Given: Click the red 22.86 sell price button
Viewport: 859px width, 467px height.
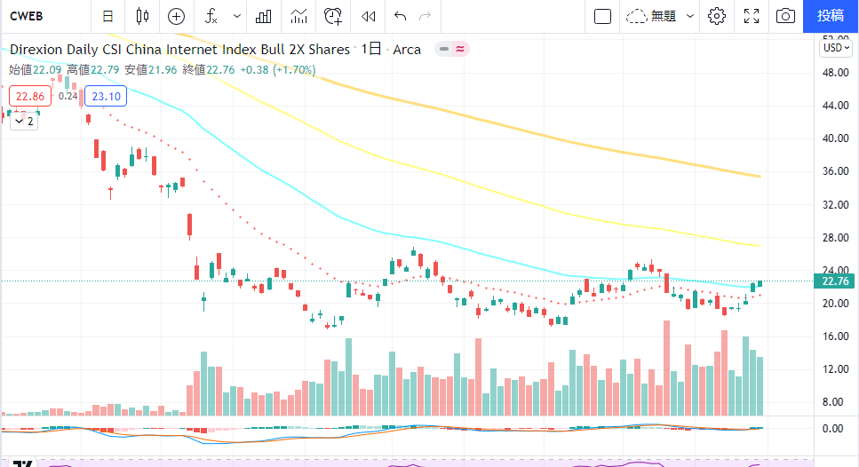Looking at the screenshot, I should [30, 97].
